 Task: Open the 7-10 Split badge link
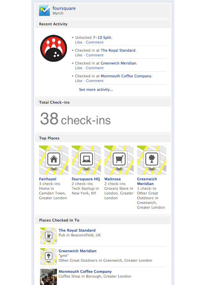[102, 37]
